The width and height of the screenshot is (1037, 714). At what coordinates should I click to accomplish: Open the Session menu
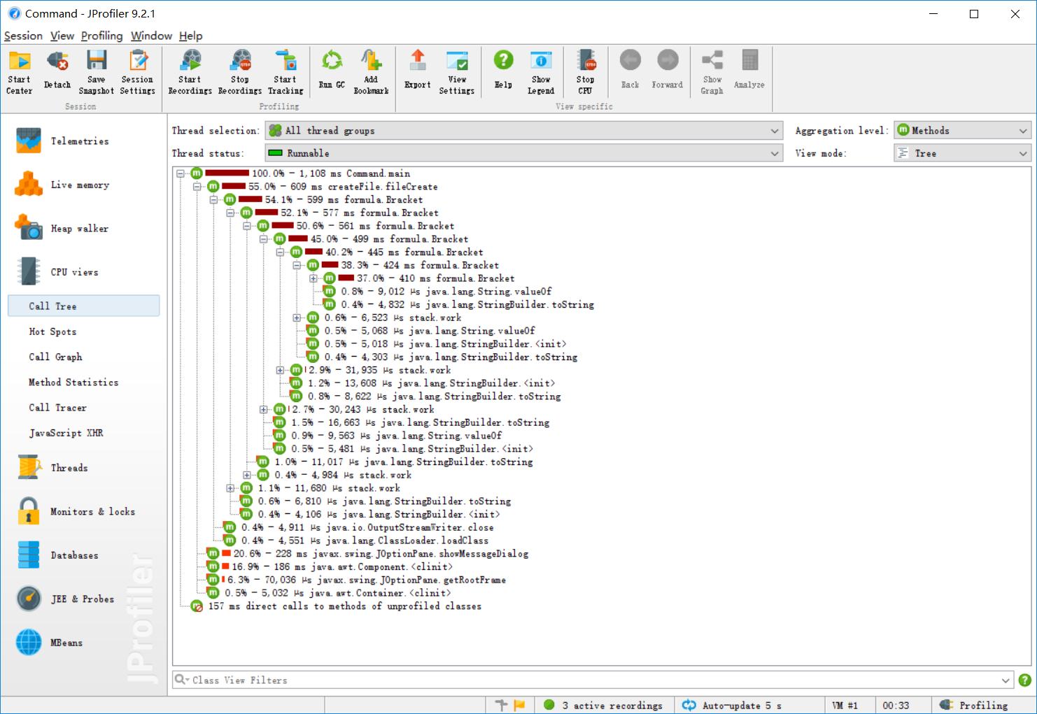[23, 36]
